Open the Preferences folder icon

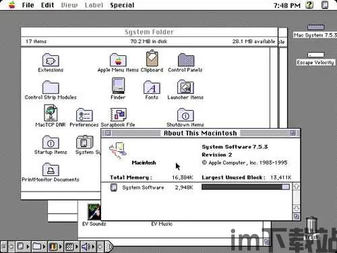tap(84, 115)
